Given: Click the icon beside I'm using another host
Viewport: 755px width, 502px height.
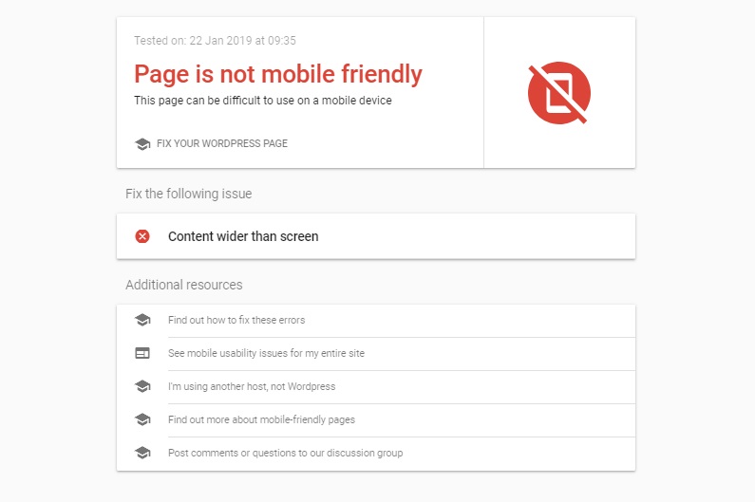Looking at the screenshot, I should [142, 386].
